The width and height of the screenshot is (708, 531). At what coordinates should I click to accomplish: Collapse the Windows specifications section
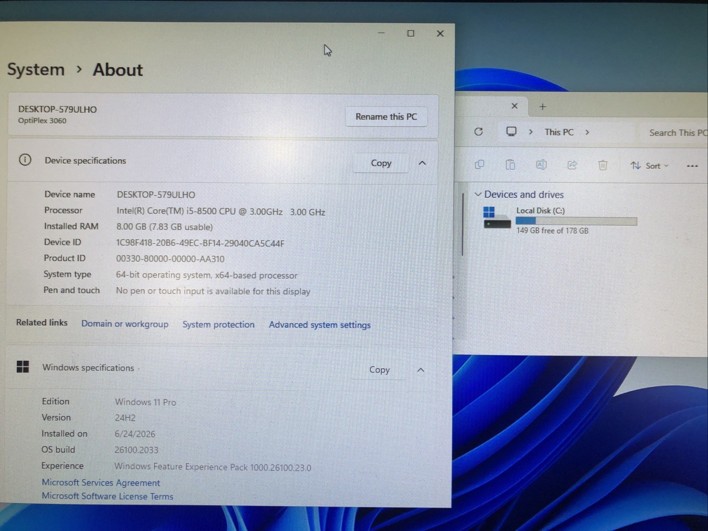421,370
